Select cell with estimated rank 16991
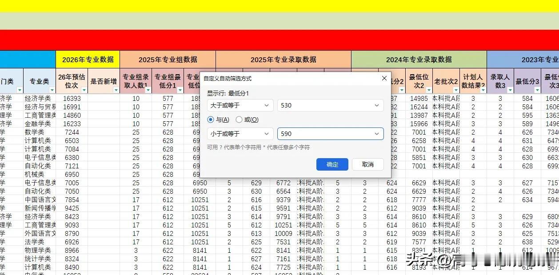559x275 pixels. click(x=72, y=107)
